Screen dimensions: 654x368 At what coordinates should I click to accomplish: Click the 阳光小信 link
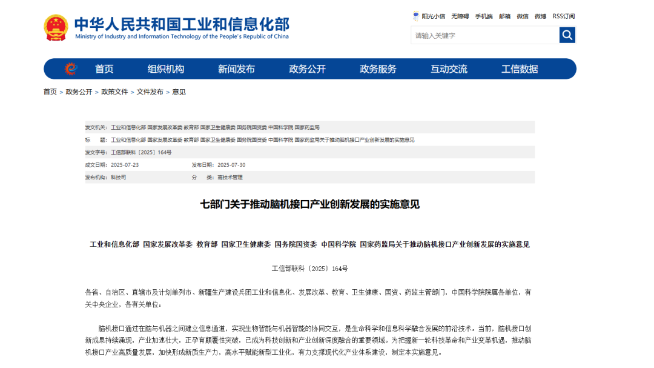[434, 16]
